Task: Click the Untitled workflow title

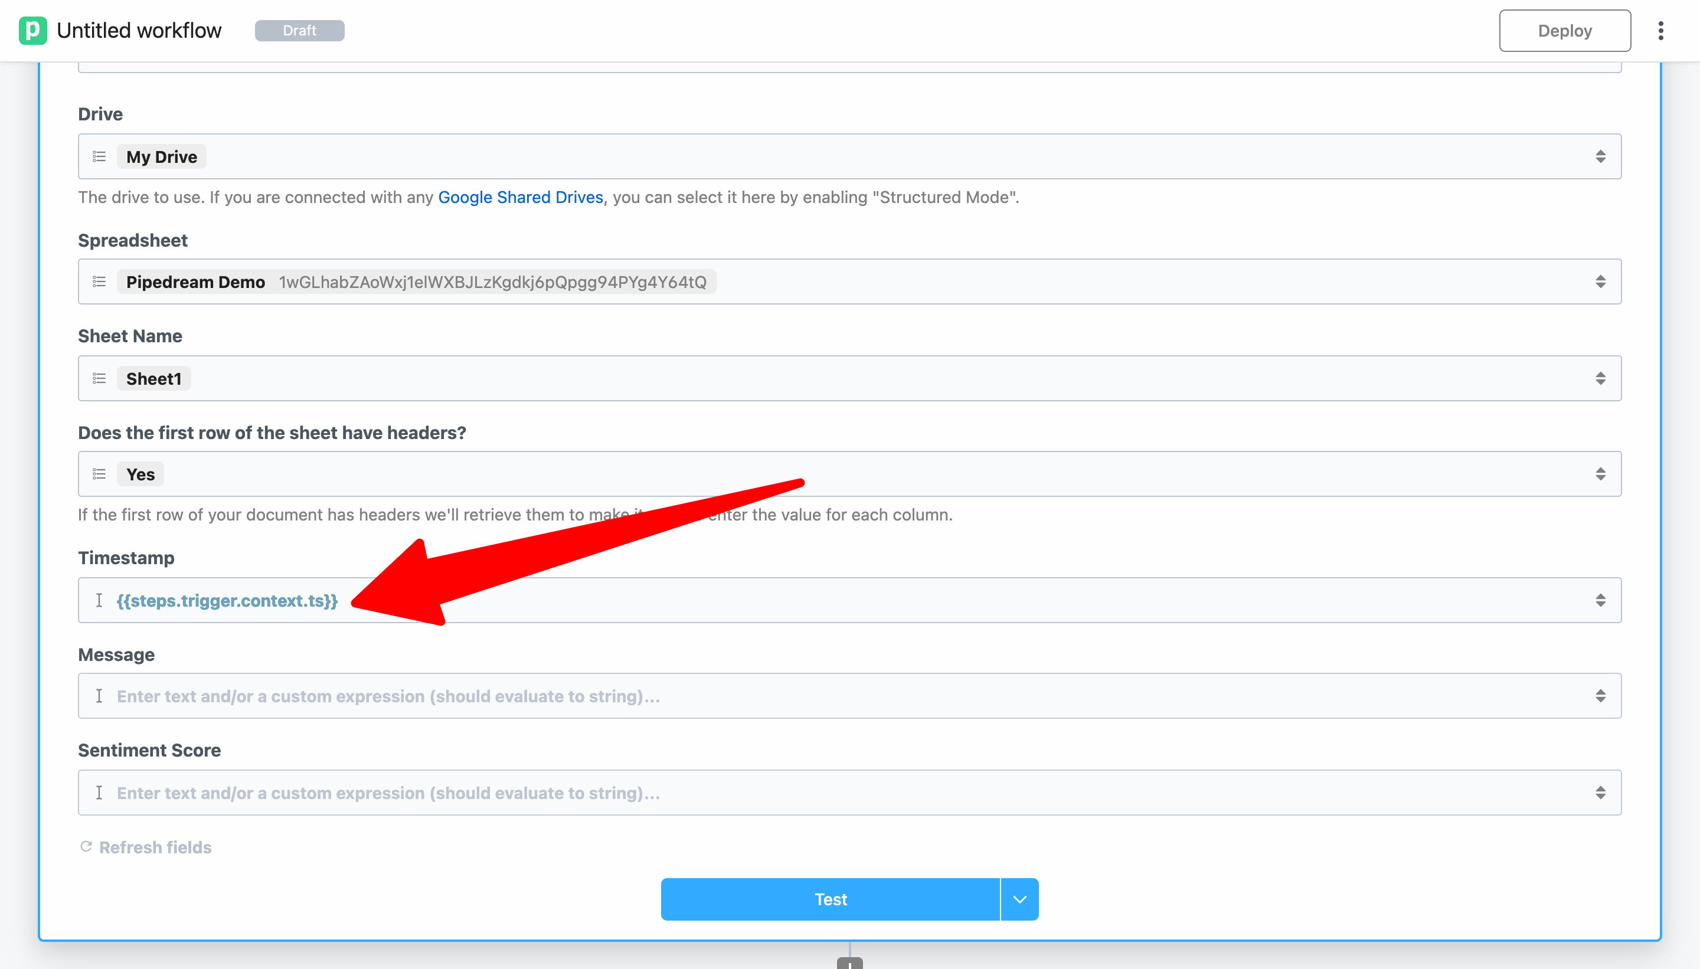Action: coord(139,31)
